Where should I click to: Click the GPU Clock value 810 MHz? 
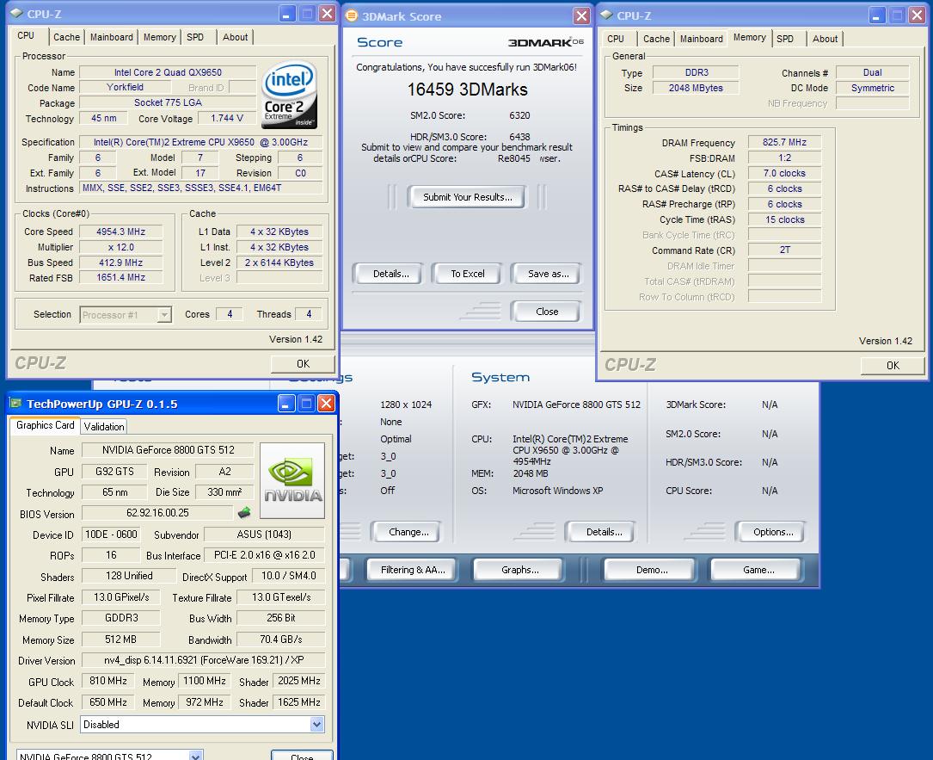[x=108, y=681]
